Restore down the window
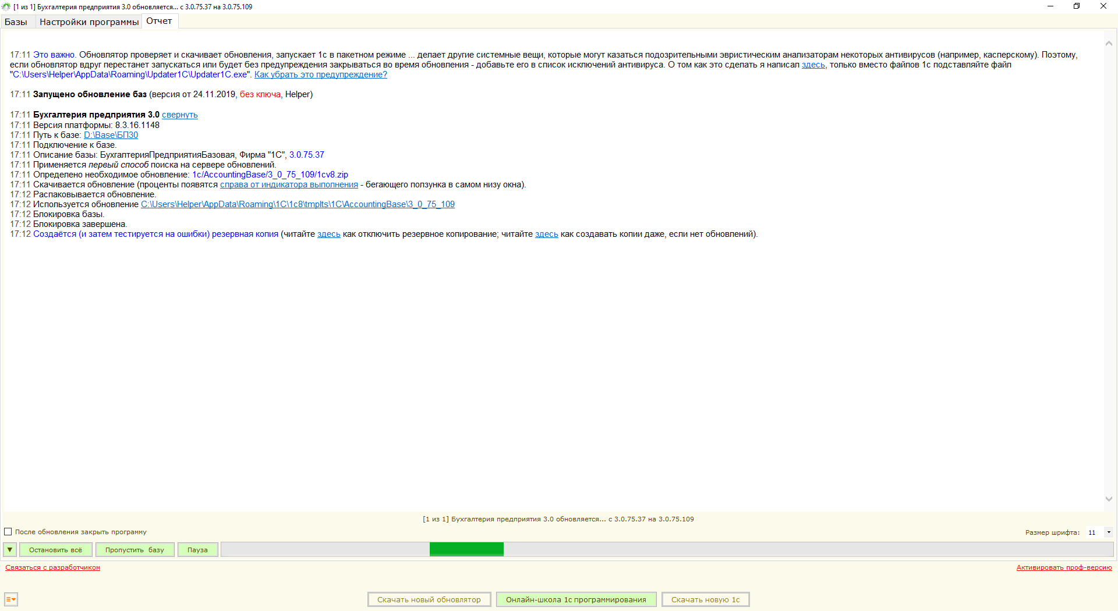The width and height of the screenshot is (1118, 611). pos(1077,6)
